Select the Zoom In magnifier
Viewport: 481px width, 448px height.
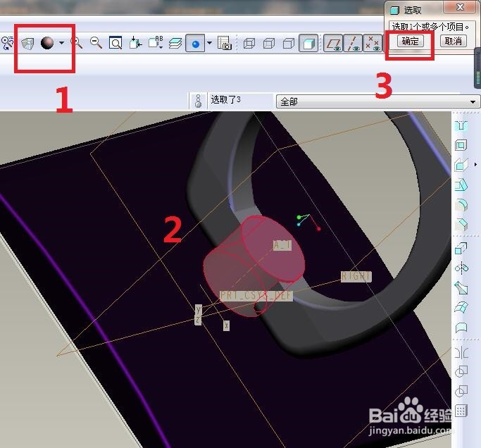77,43
